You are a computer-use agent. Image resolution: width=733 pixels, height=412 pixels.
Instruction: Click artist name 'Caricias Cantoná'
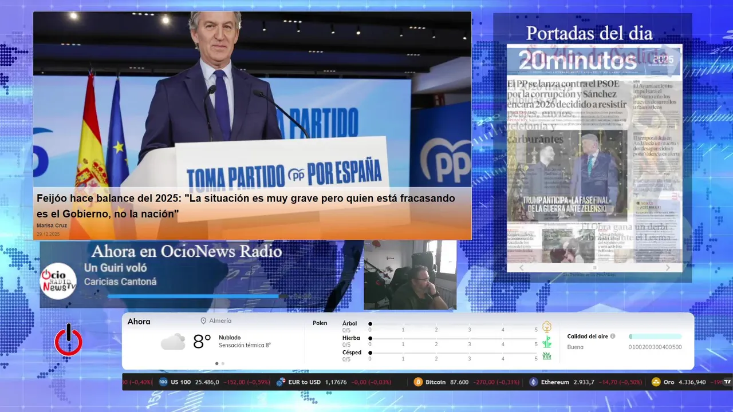(x=120, y=282)
